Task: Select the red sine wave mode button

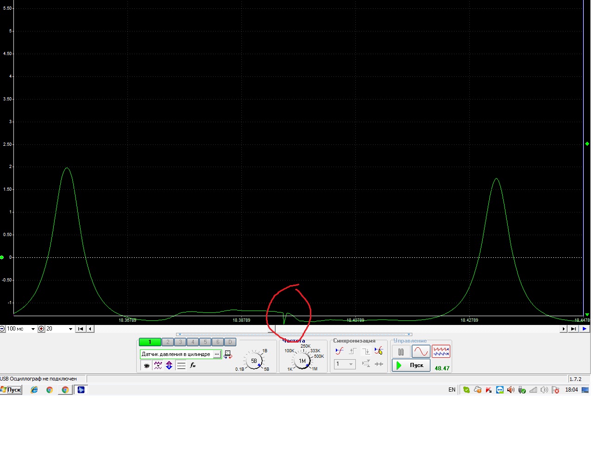Action: click(421, 352)
